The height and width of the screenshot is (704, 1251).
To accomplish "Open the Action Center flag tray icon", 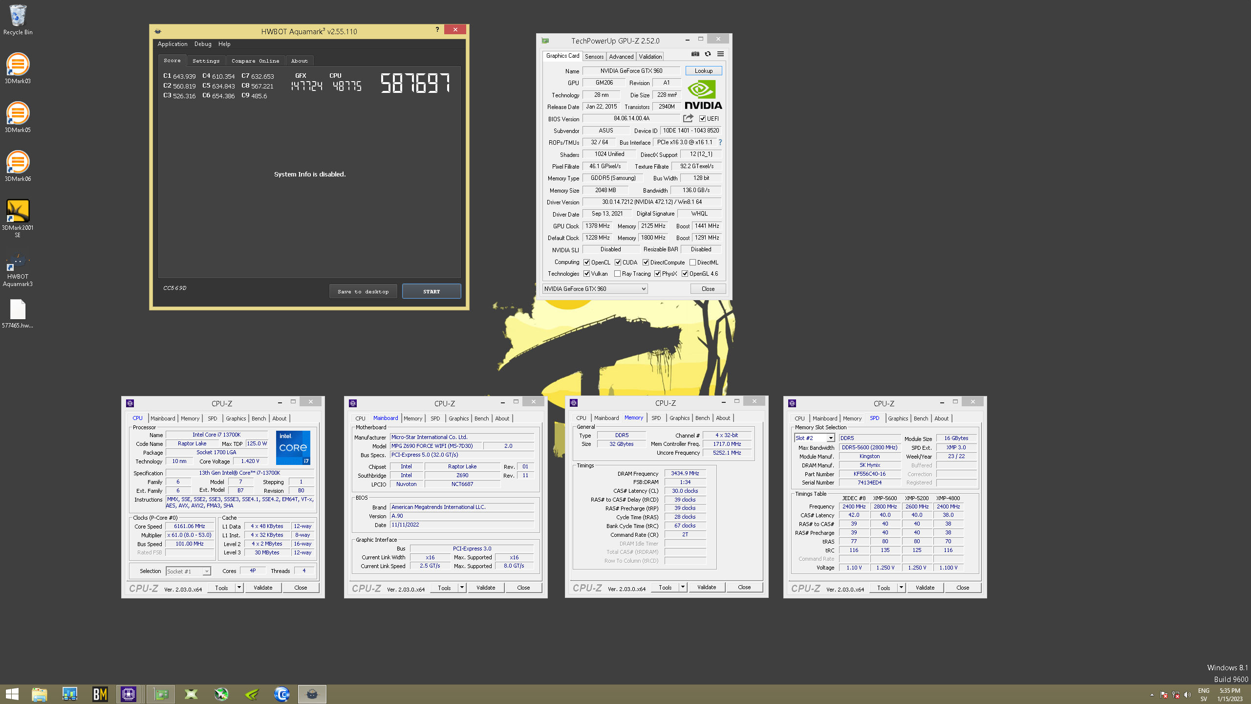I will click(x=1164, y=695).
